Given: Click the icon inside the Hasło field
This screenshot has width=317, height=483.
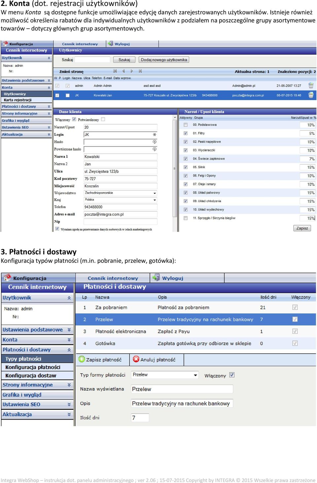Looking at the screenshot, I should (x=154, y=142).
